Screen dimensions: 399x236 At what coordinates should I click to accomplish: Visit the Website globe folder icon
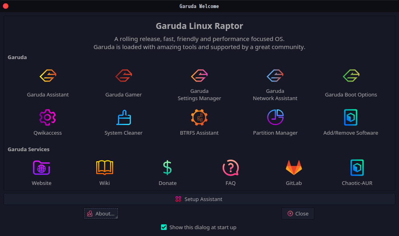[41, 168]
